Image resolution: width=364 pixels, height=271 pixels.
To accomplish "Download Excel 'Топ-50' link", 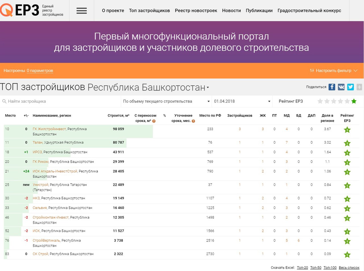I will (316, 268).
